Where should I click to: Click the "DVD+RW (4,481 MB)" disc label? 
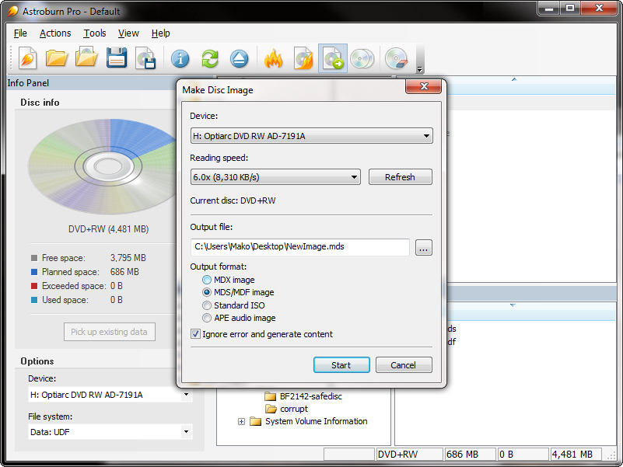pyautogui.click(x=108, y=229)
